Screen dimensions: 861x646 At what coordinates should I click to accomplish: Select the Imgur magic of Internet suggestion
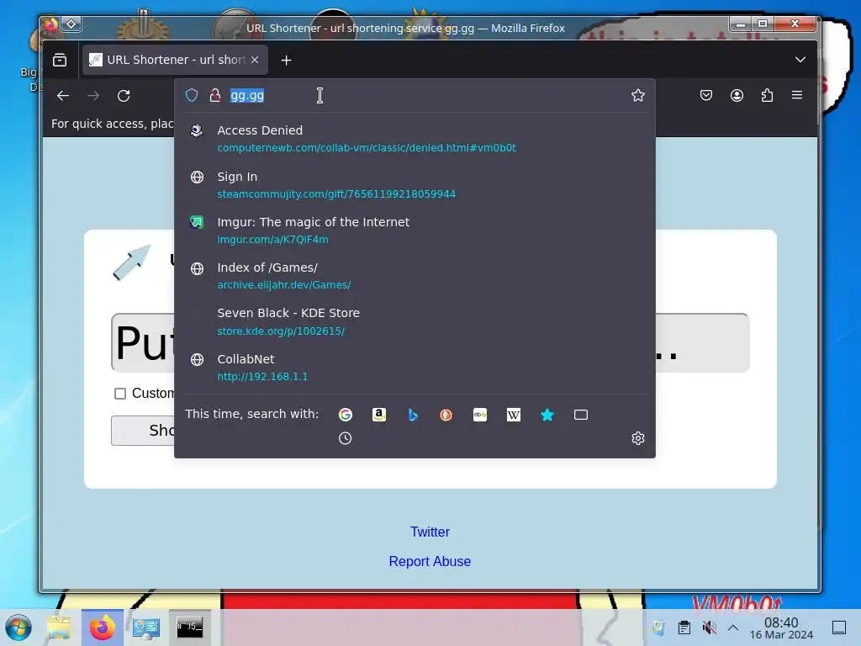pyautogui.click(x=415, y=230)
